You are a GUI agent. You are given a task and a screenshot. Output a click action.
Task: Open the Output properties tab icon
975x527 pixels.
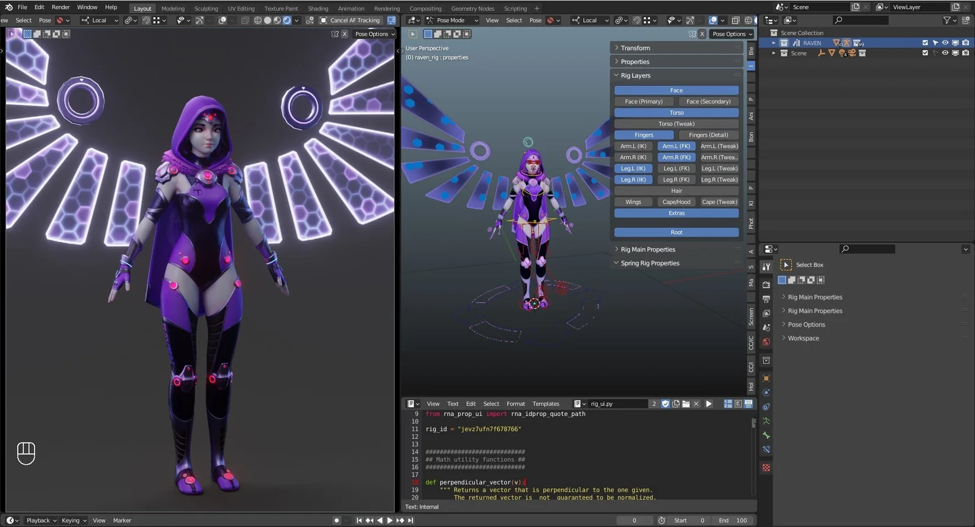tap(766, 299)
